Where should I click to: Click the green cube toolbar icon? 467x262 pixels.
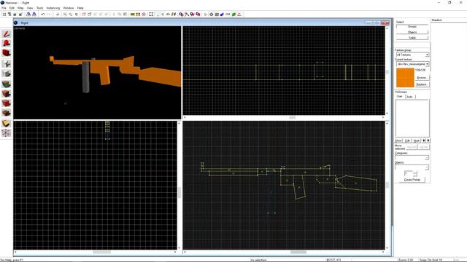click(x=233, y=15)
